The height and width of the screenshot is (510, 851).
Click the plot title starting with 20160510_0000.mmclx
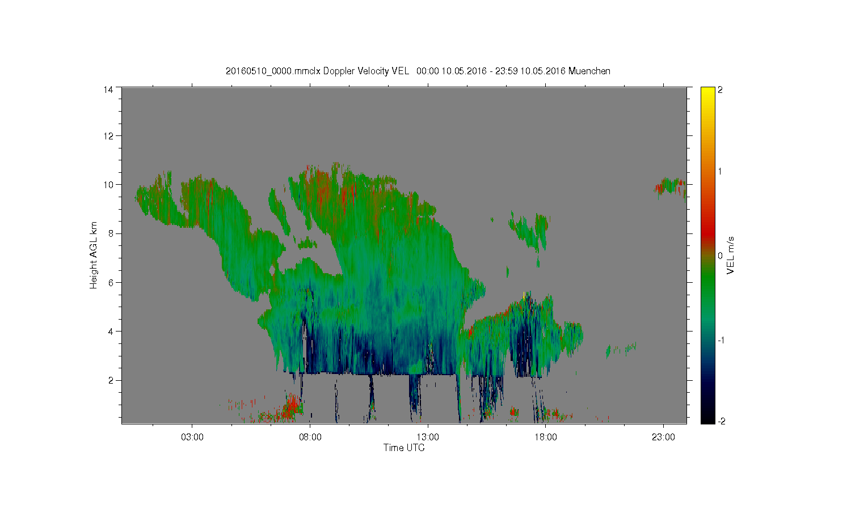[x=418, y=71]
